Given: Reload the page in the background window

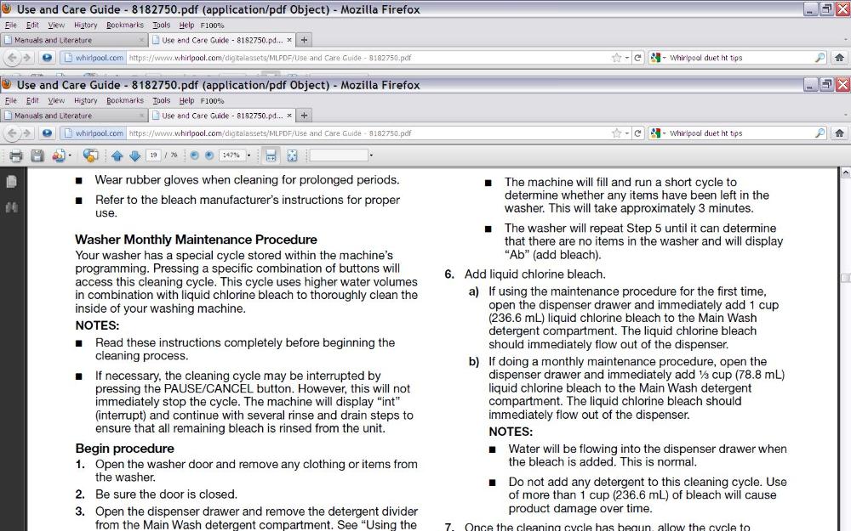Looking at the screenshot, I should pyautogui.click(x=637, y=58).
